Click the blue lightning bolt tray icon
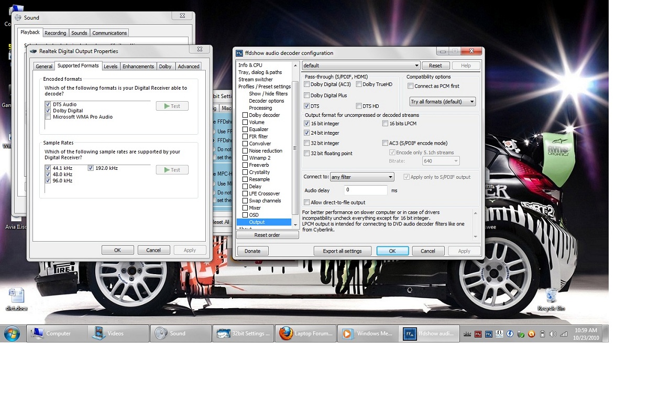The width and height of the screenshot is (659, 412). point(510,334)
